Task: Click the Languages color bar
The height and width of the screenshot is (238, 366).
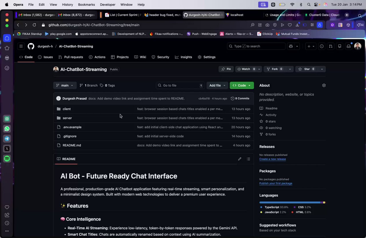Action: (292, 203)
